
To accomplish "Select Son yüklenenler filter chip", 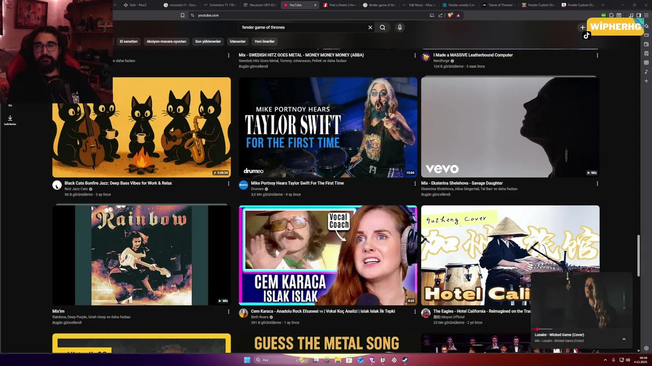I will (208, 42).
